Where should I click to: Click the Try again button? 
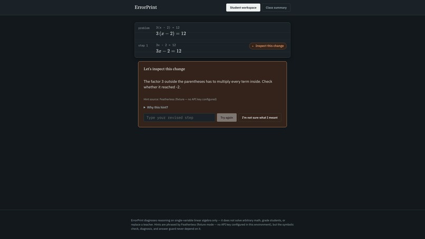227,118
